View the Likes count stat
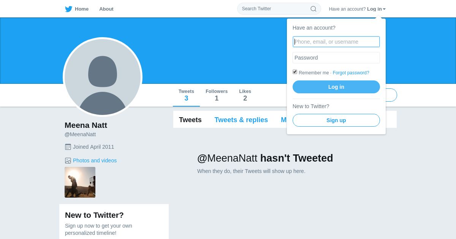The height and width of the screenshot is (239, 456). pyautogui.click(x=245, y=95)
